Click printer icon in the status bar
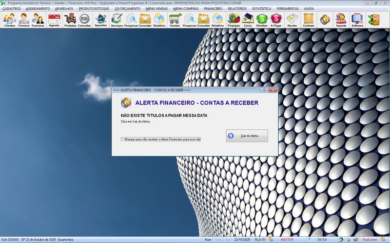This screenshot has width=390, height=243. pyautogui.click(x=348, y=240)
